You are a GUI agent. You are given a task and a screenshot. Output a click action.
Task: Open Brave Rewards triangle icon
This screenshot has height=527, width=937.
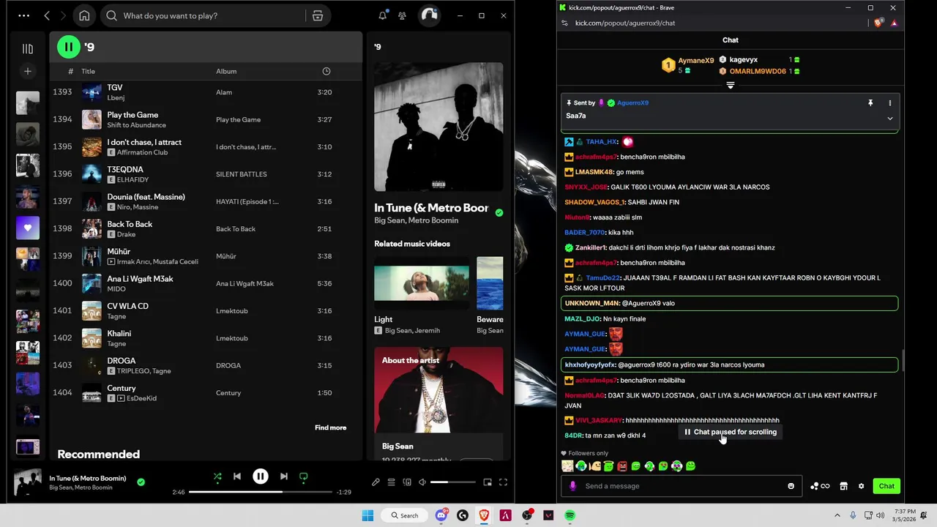coord(894,23)
